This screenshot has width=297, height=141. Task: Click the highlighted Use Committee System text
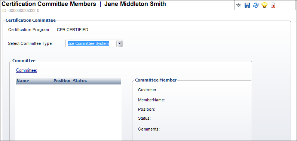(88, 43)
